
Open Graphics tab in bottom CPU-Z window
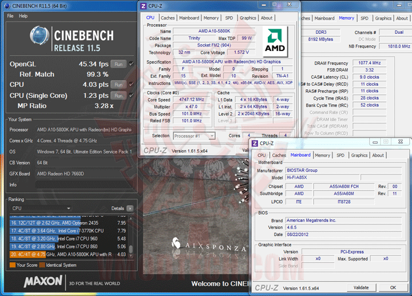[359, 155]
